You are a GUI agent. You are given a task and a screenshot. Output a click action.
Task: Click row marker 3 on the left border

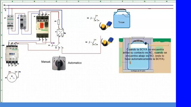click(x=1, y=58)
